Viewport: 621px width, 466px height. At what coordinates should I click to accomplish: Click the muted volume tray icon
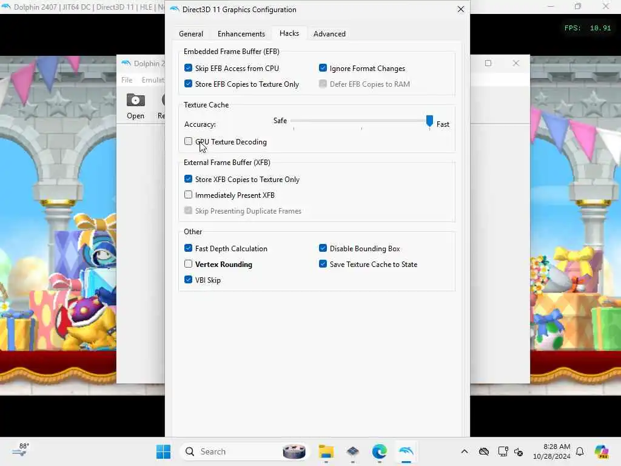pyautogui.click(x=519, y=451)
